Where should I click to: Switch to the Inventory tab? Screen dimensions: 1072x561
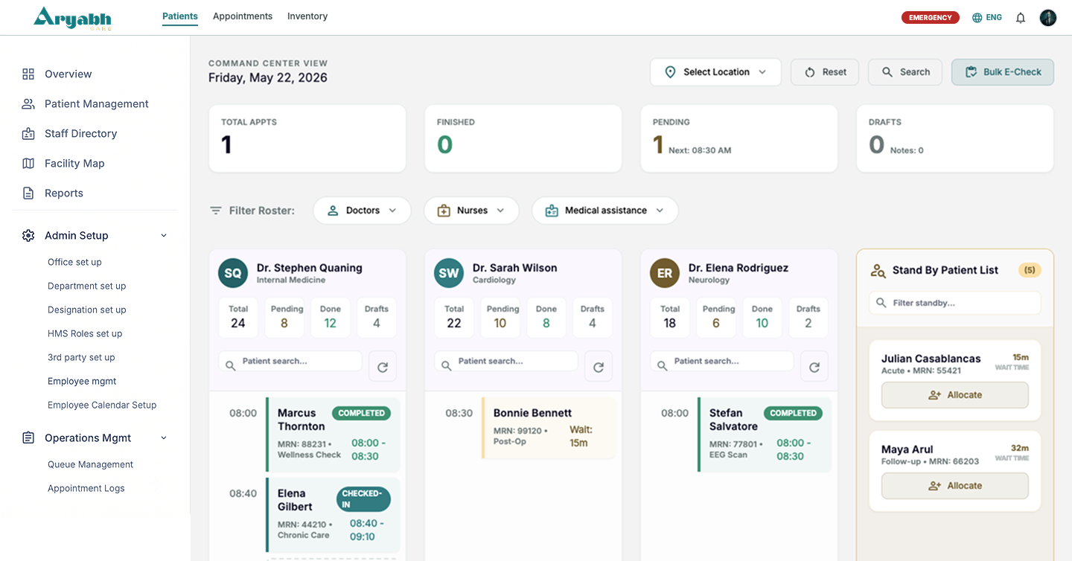307,16
